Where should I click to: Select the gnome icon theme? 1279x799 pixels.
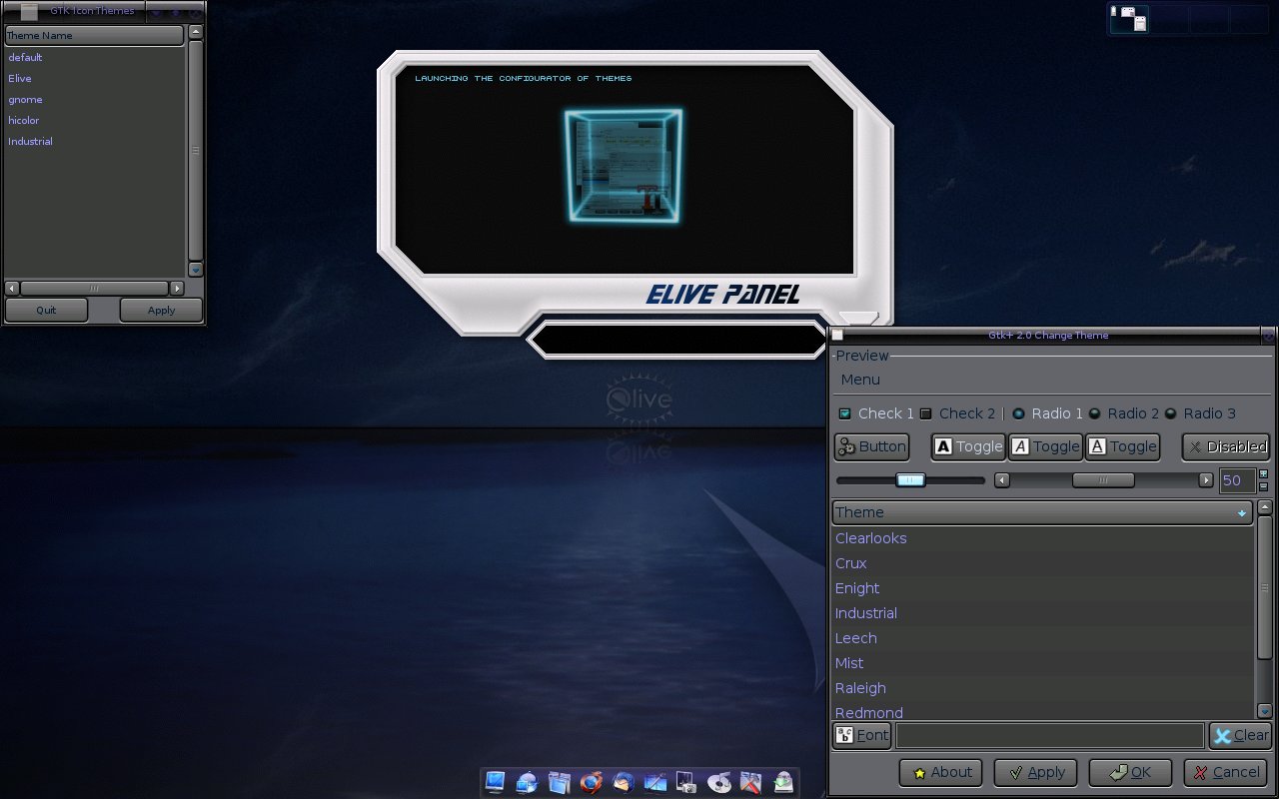click(94, 99)
